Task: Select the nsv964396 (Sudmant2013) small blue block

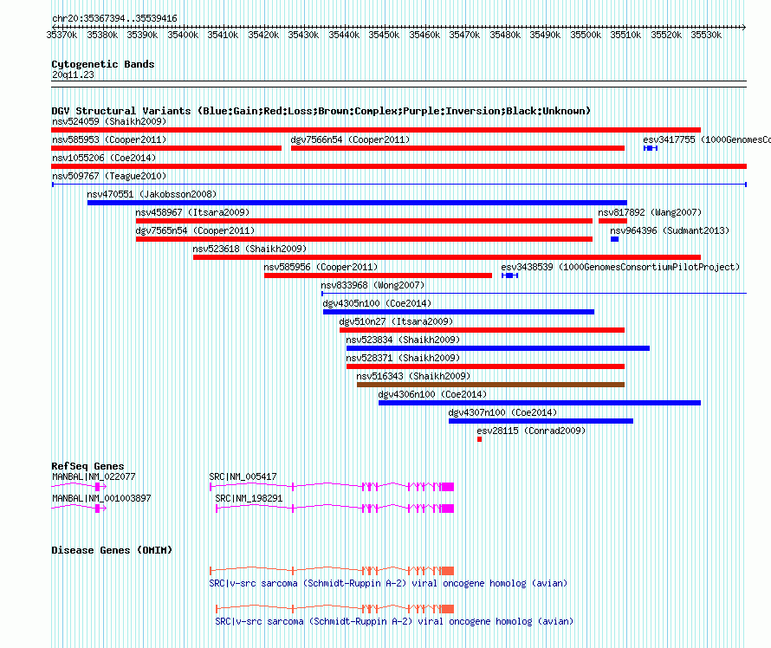Action: (x=615, y=239)
